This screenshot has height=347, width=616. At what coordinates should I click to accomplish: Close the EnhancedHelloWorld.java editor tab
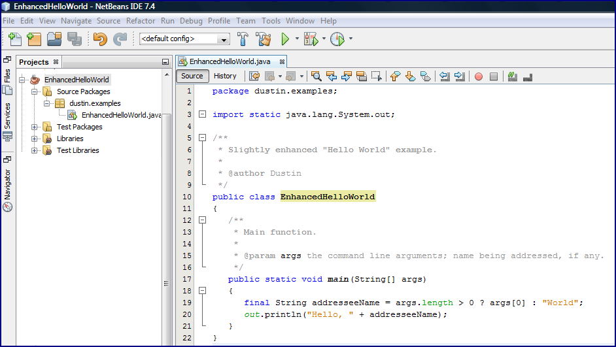(282, 61)
